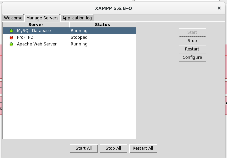The width and height of the screenshot is (227, 158).
Task: Select the Apache Web Server row
Action: tap(69, 44)
